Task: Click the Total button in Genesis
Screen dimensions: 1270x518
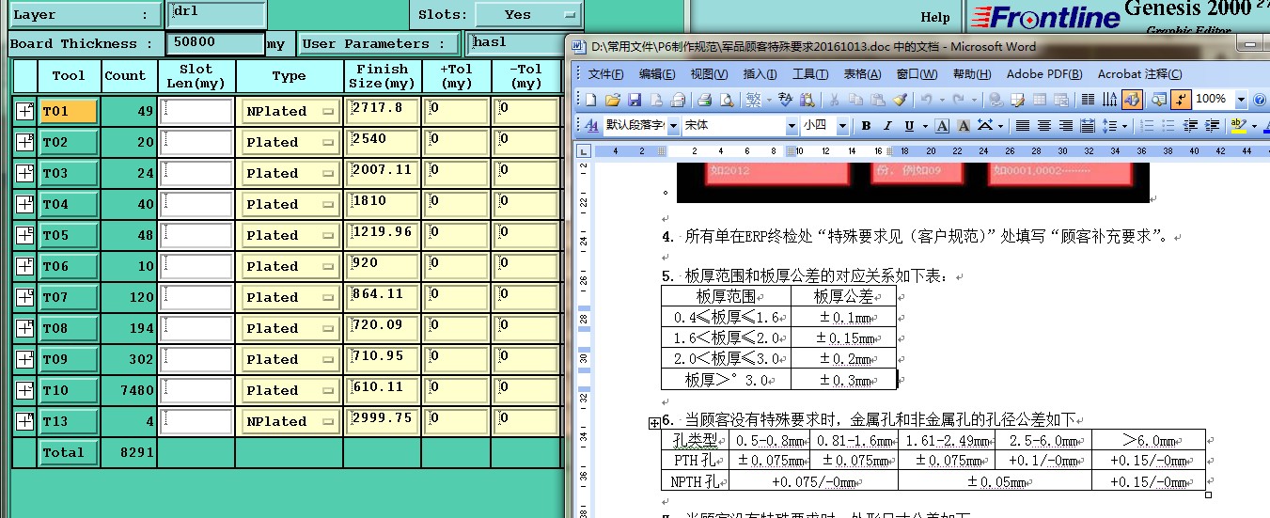Action: [x=68, y=452]
